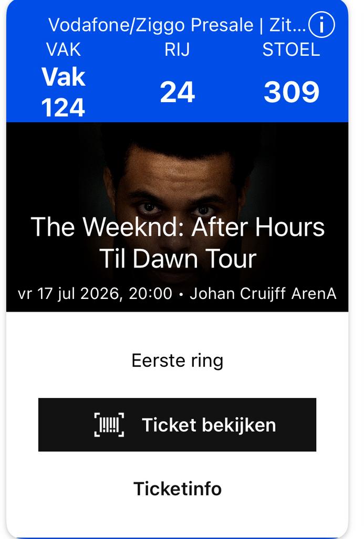The width and height of the screenshot is (364, 539).
Task: Click the Eerste ring label
Action: 178,360
